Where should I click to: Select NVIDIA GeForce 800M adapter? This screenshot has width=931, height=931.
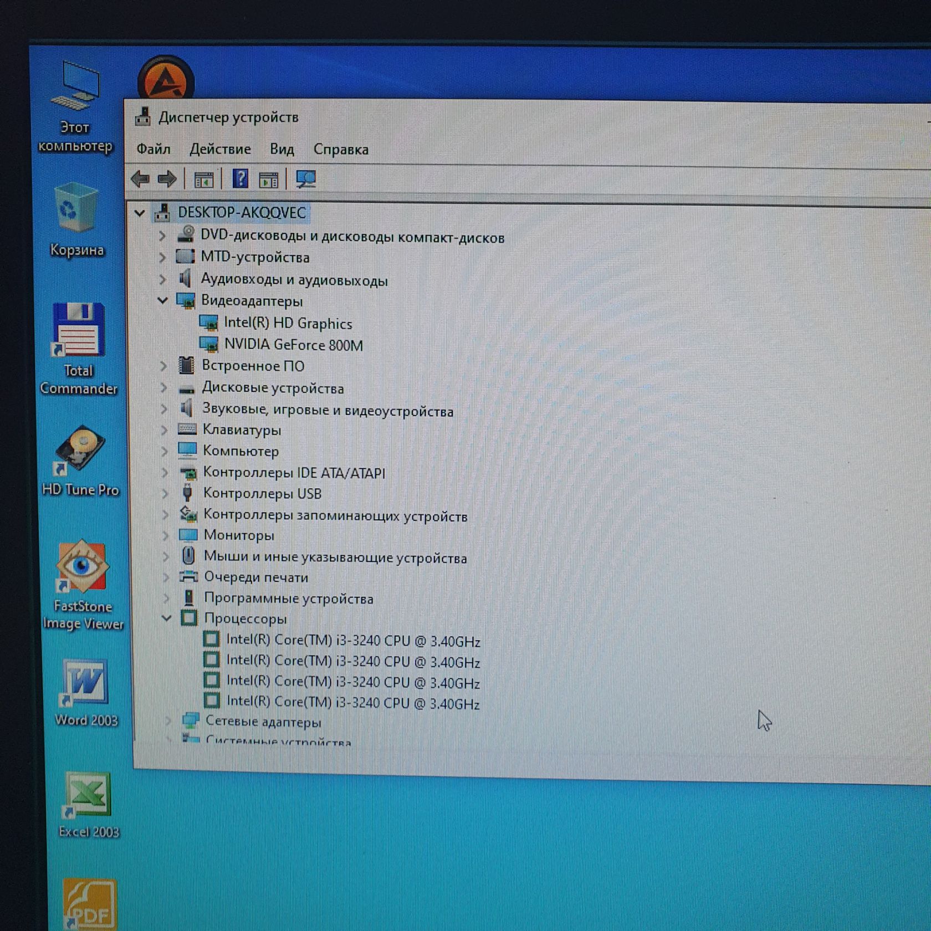coord(281,345)
